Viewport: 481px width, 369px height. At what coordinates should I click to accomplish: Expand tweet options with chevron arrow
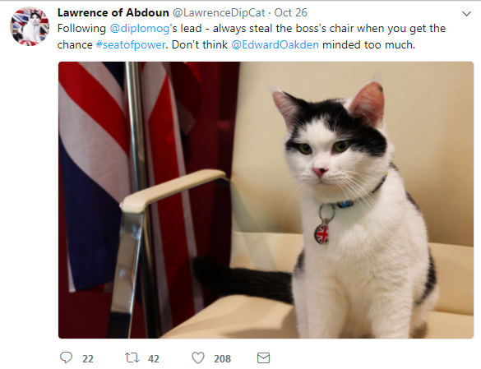[466, 14]
